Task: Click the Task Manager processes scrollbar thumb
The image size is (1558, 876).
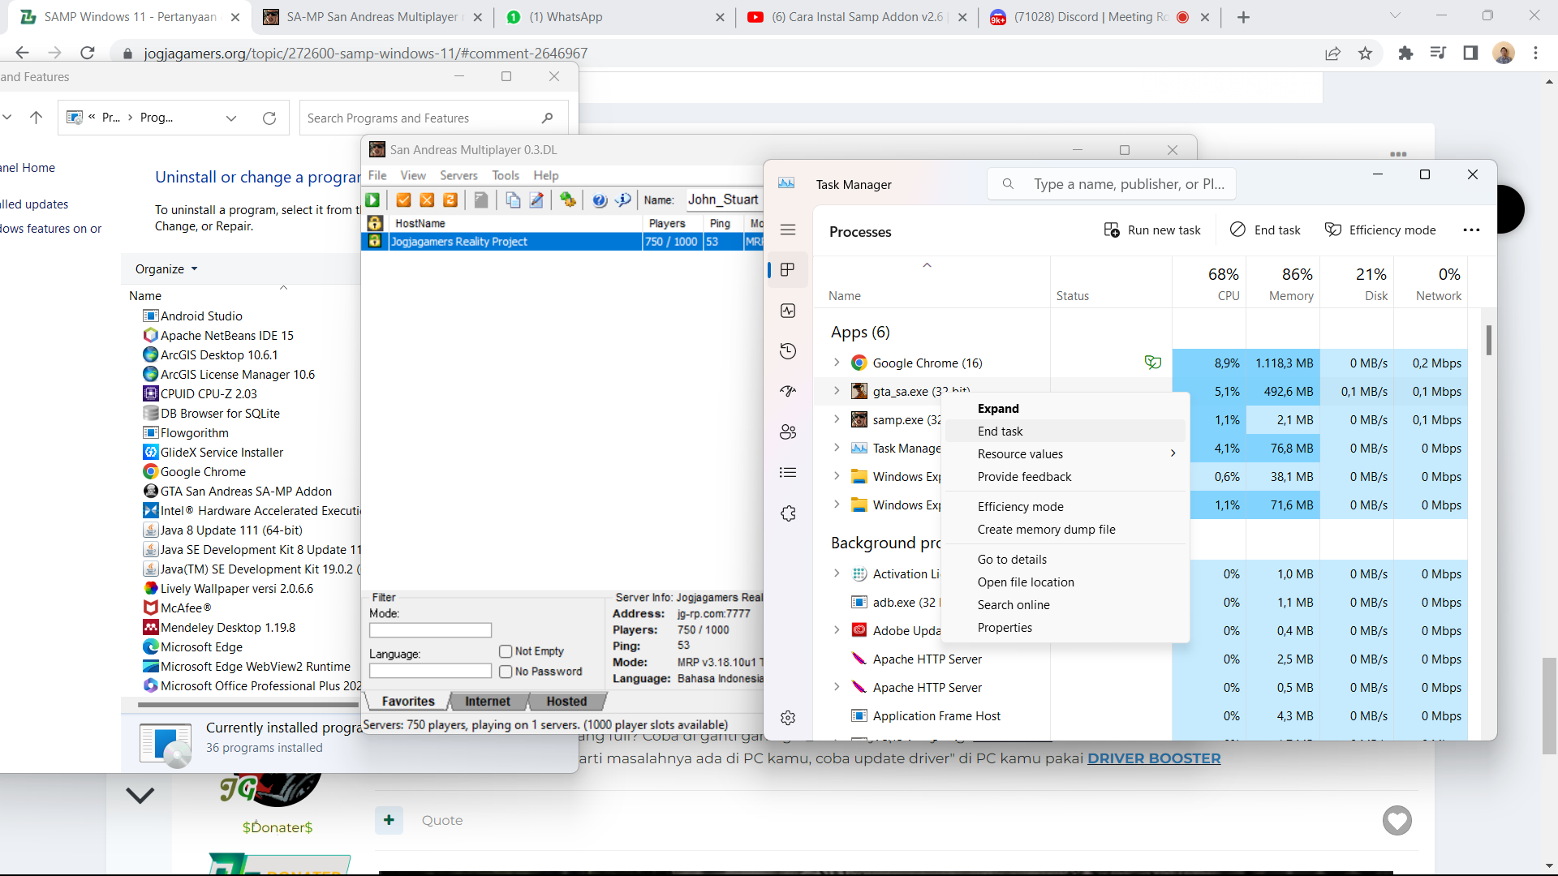Action: click(x=1488, y=341)
